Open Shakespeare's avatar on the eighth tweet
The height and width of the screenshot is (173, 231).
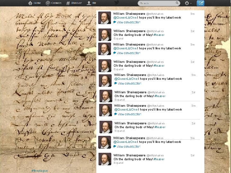[x=106, y=127]
